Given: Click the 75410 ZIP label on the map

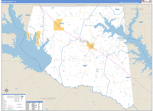Looking at the screenshot, I should click(x=128, y=77).
